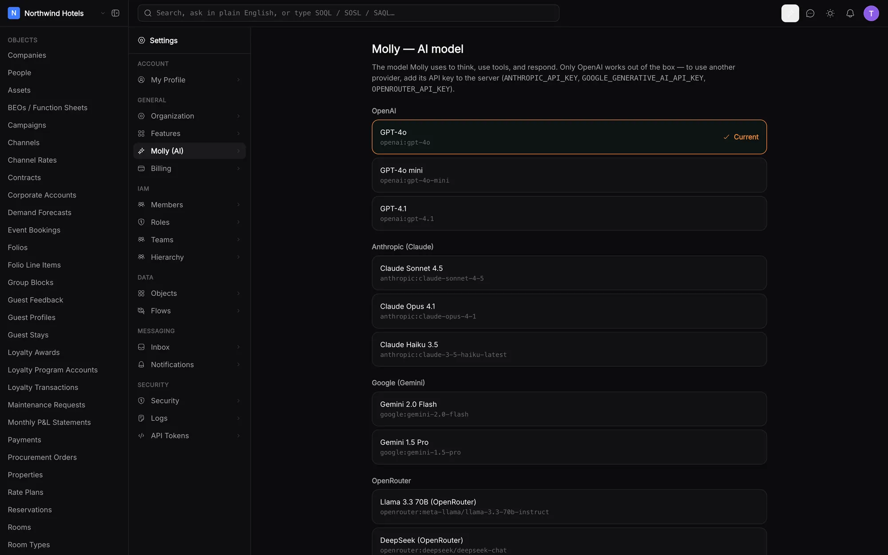The width and height of the screenshot is (888, 555).
Task: Open the Inbox settings item
Action: 190,347
